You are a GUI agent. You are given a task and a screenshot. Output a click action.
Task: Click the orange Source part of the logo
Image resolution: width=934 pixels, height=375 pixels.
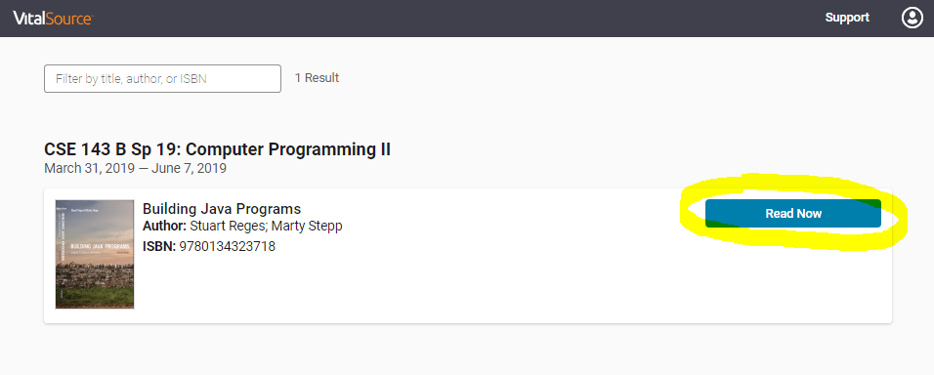coord(70,19)
